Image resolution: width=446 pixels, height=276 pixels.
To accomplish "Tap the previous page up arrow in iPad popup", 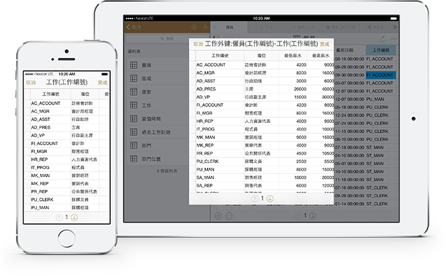I will pos(255,199).
